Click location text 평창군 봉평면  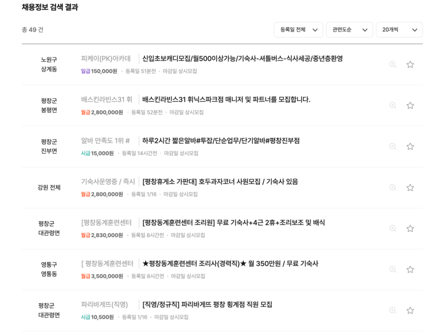pos(49,105)
